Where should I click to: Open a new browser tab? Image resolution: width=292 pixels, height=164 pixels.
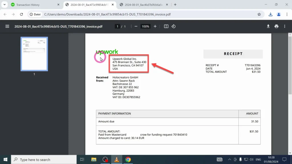point(175,5)
